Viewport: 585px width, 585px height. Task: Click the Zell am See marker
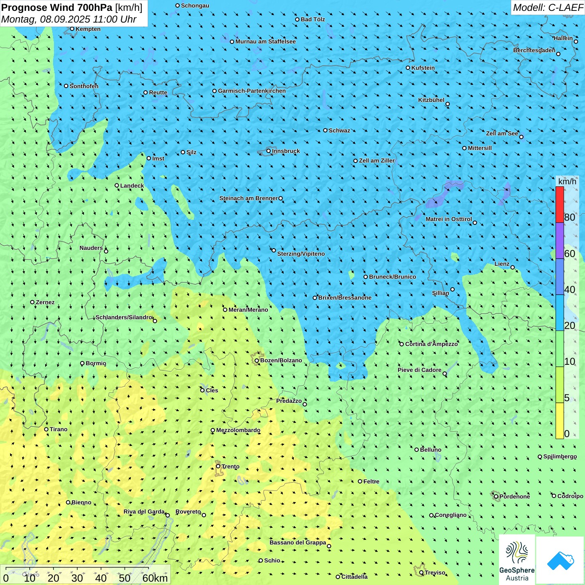point(521,137)
